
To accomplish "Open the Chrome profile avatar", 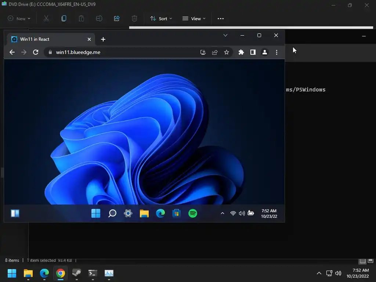I will tap(265, 52).
